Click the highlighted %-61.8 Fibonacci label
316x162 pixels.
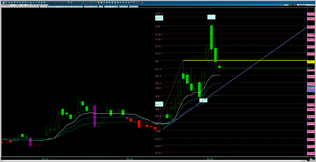coord(159,18)
